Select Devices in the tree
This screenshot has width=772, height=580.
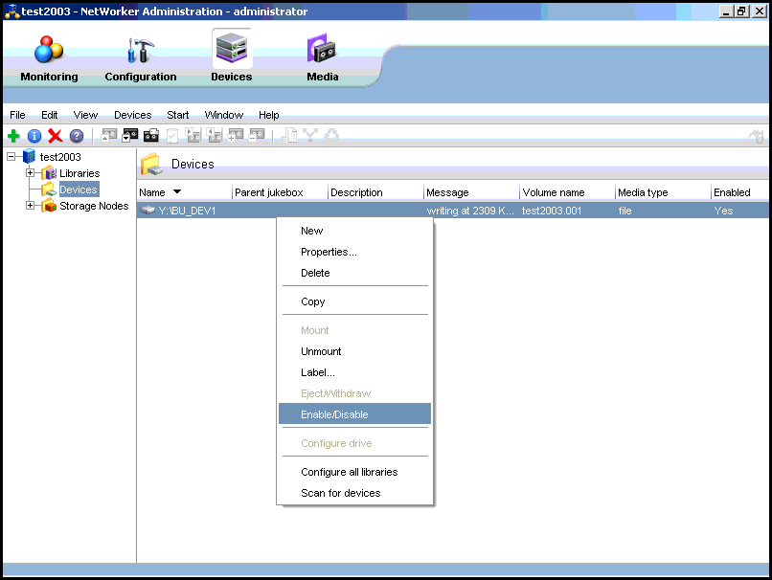[79, 190]
